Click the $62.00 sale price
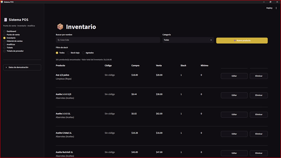Screen dimensions: 281x158 pyautogui.click(x=159, y=114)
